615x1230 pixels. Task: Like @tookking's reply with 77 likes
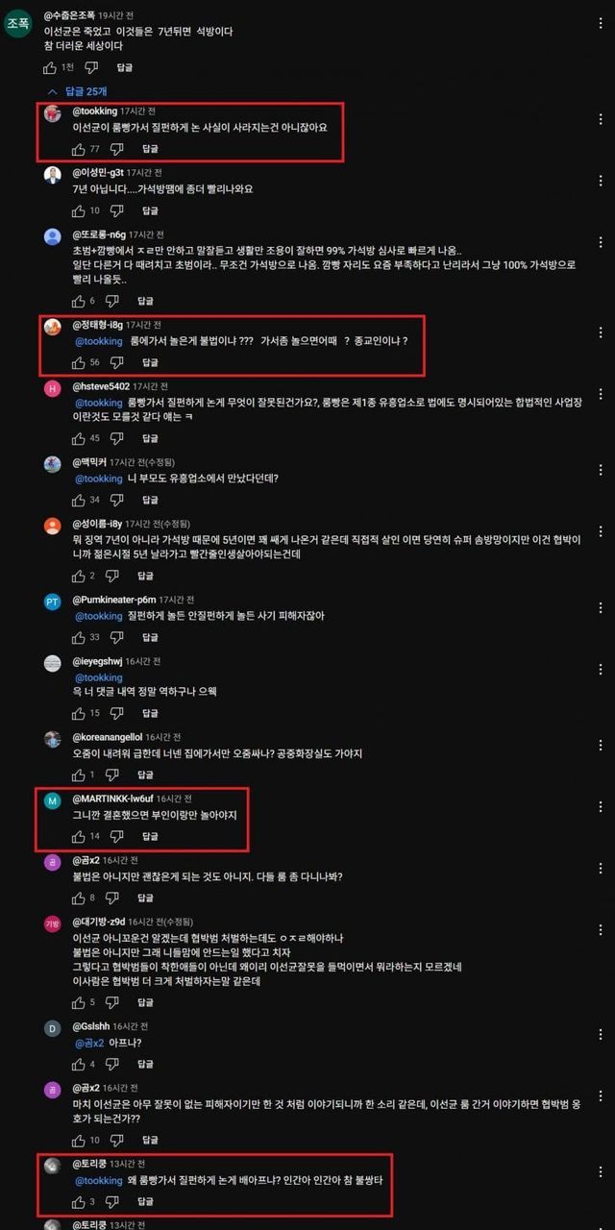[x=80, y=149]
